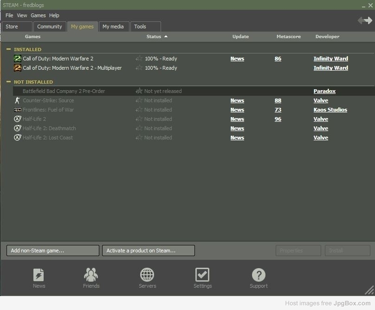The image size is (375, 310).
Task: Select the Counter-Strike: Source title
Action: 48,100
